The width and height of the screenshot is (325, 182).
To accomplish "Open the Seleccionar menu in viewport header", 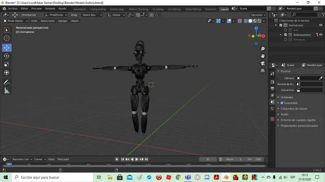I will 47,21.
